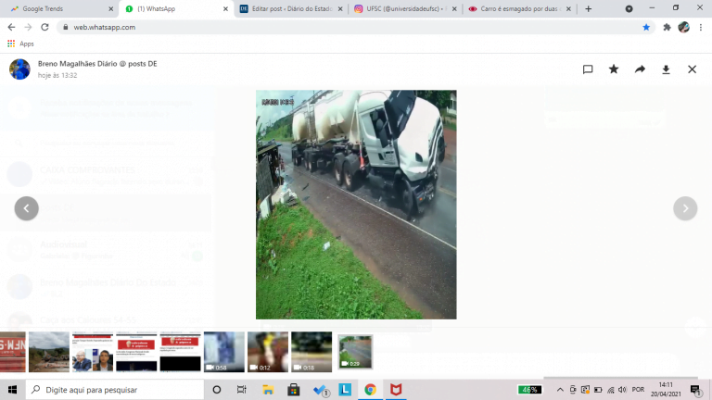Click the 46% battery indicator
Viewport: 712px width, 400px height.
(529, 390)
